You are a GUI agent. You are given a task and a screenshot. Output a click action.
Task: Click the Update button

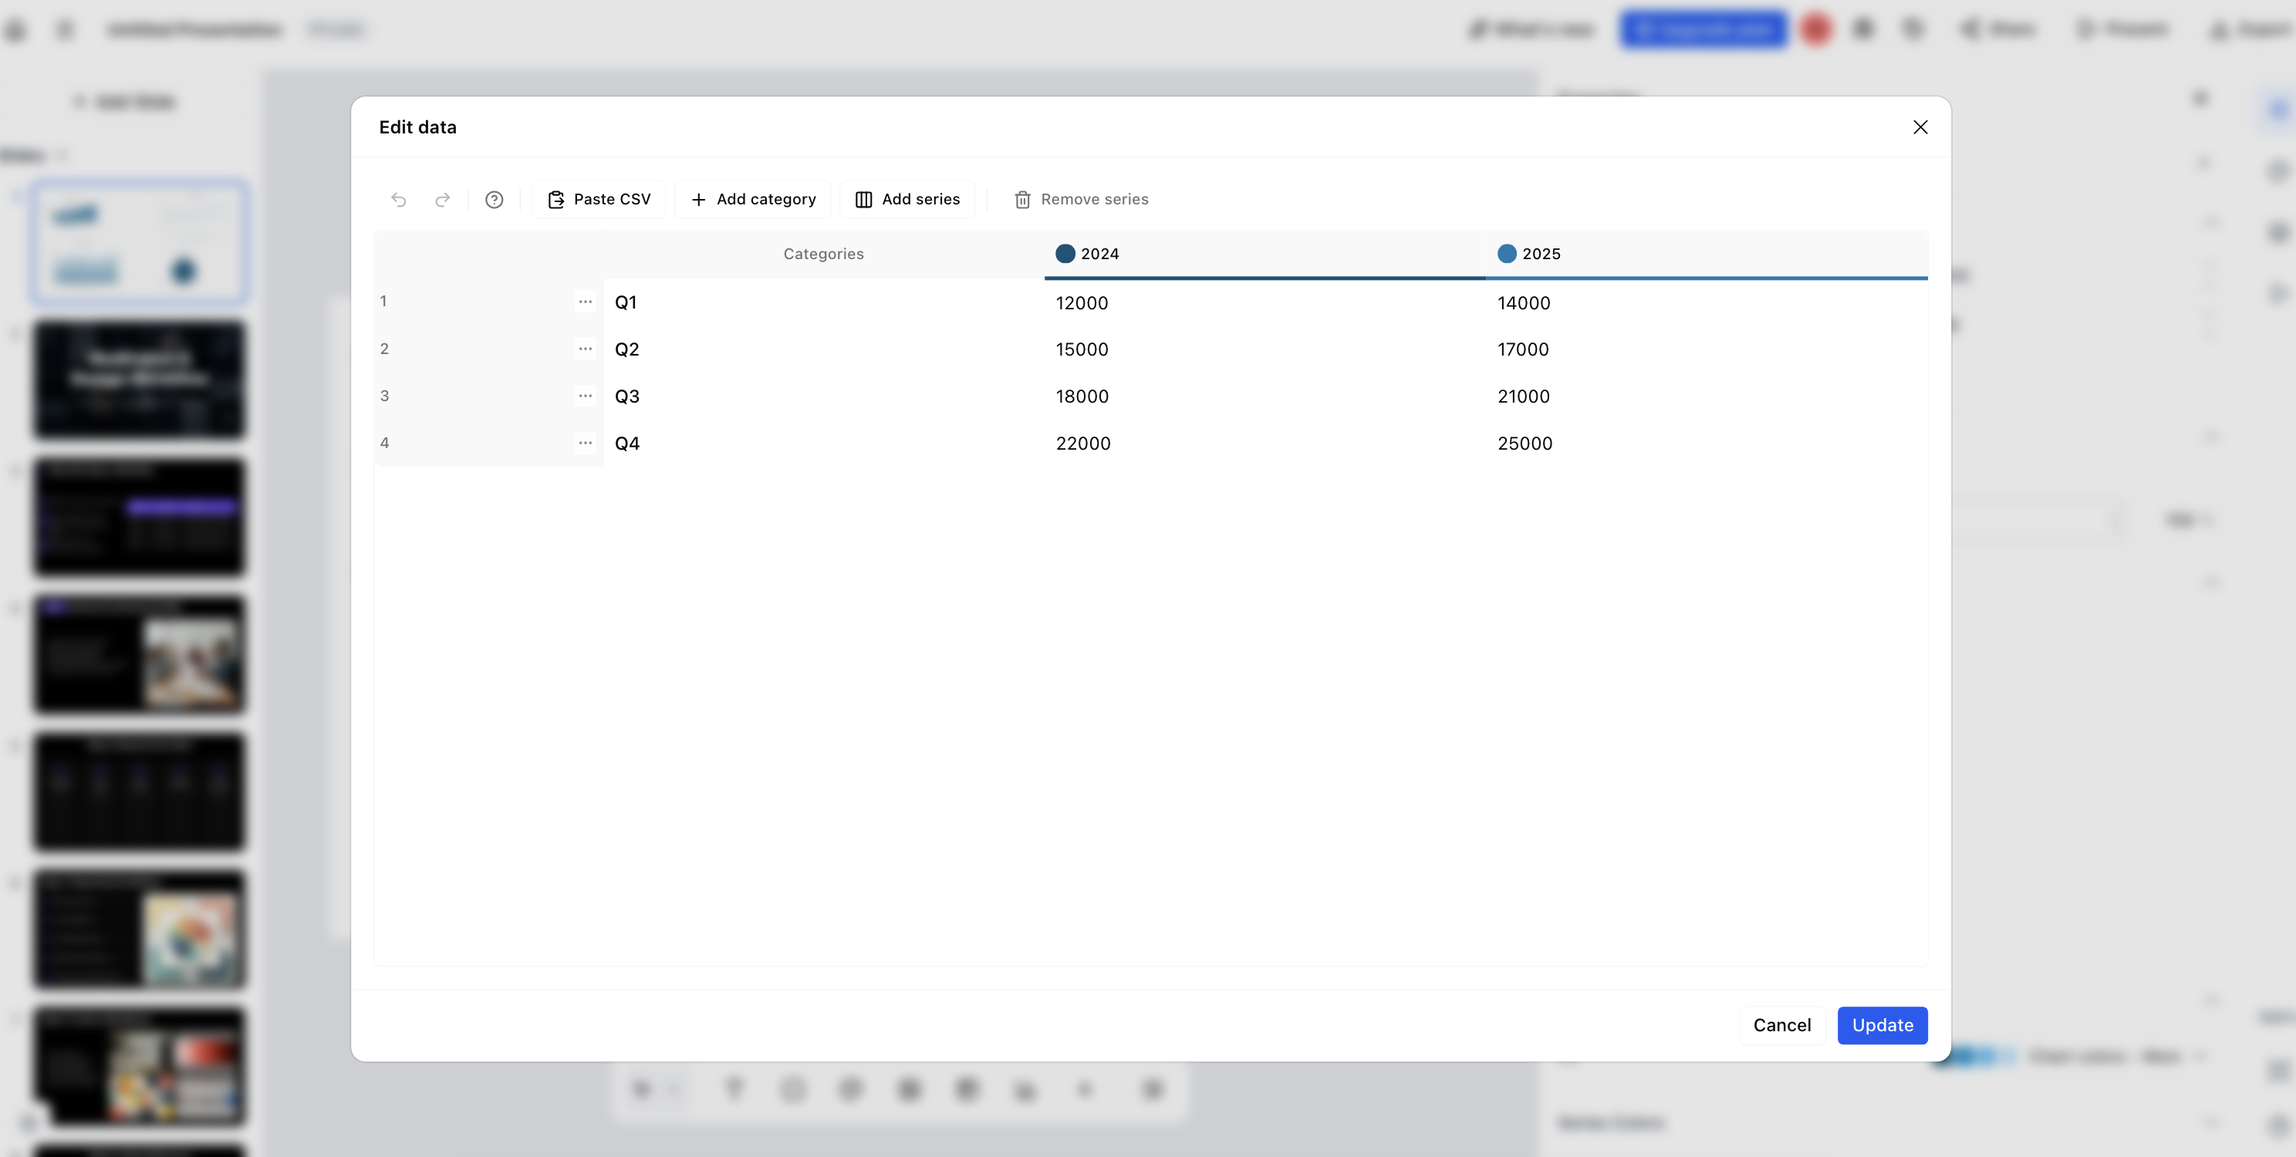coord(1882,1026)
